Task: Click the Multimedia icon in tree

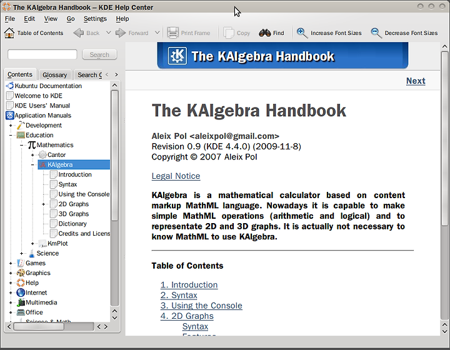Action: click(x=21, y=302)
